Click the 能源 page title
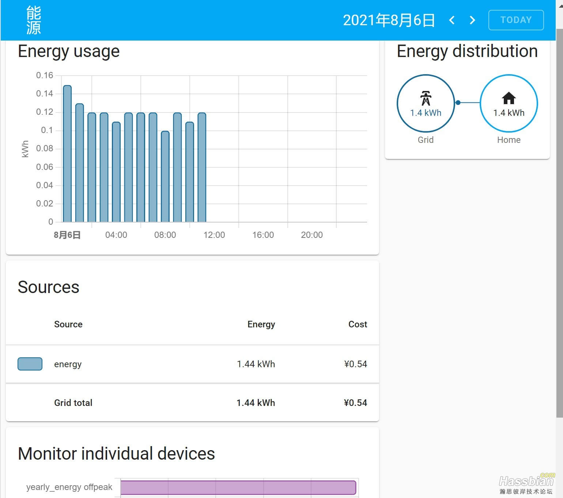 click(x=34, y=20)
